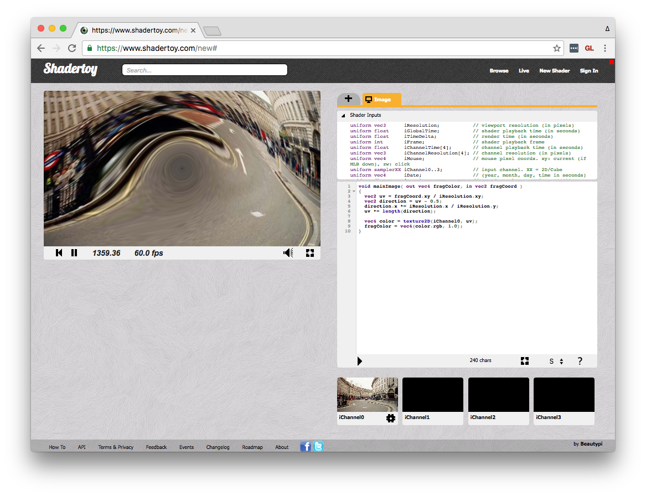This screenshot has height=496, width=646.
Task: Create a New Shader
Action: [x=555, y=71]
